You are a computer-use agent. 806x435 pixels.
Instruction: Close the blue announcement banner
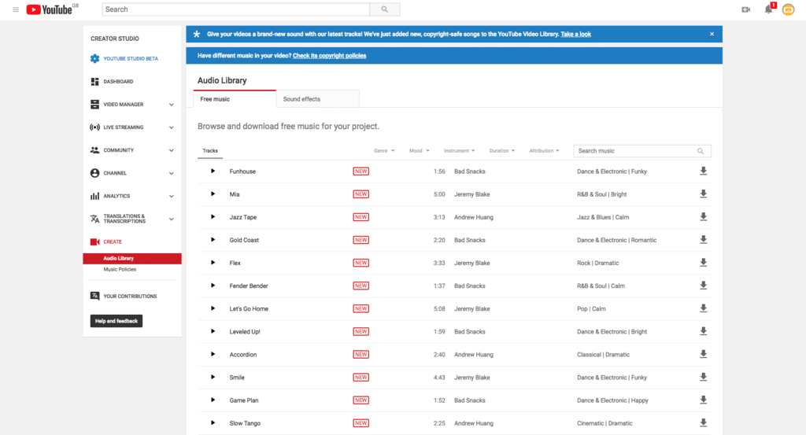712,34
